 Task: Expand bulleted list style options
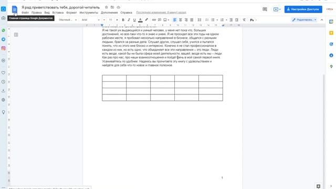tap(217, 20)
